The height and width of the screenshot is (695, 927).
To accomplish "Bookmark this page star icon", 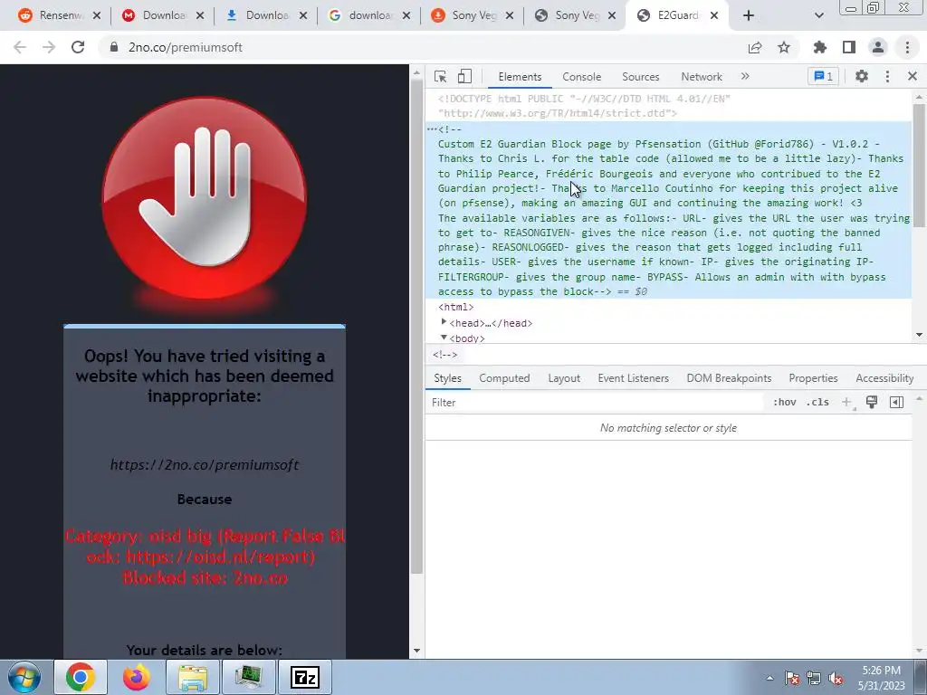I will tap(784, 47).
